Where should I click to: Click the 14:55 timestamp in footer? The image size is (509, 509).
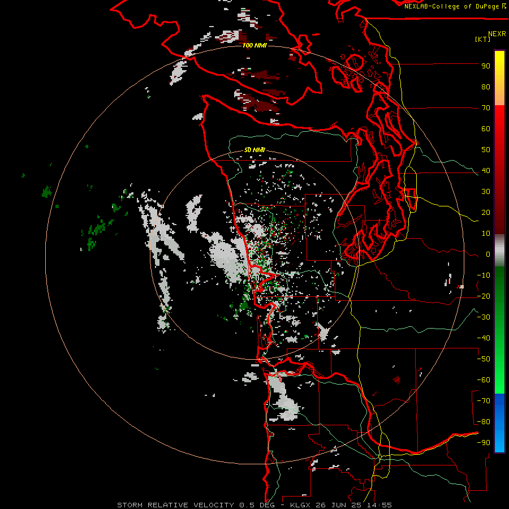point(380,505)
